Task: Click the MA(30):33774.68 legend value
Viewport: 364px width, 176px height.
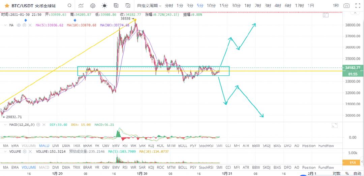Action: (x=115, y=25)
